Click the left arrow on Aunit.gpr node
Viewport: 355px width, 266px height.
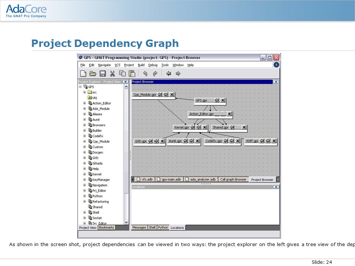pyautogui.click(x=185, y=141)
